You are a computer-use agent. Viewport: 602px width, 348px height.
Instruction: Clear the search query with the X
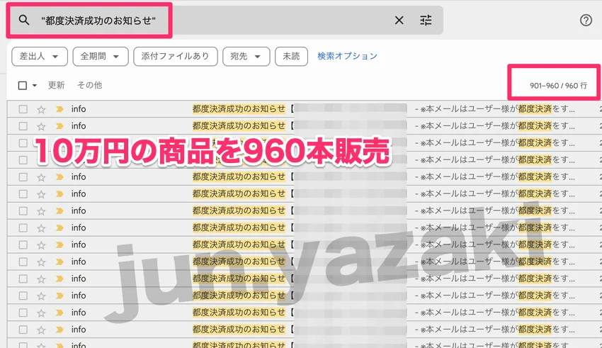(399, 20)
